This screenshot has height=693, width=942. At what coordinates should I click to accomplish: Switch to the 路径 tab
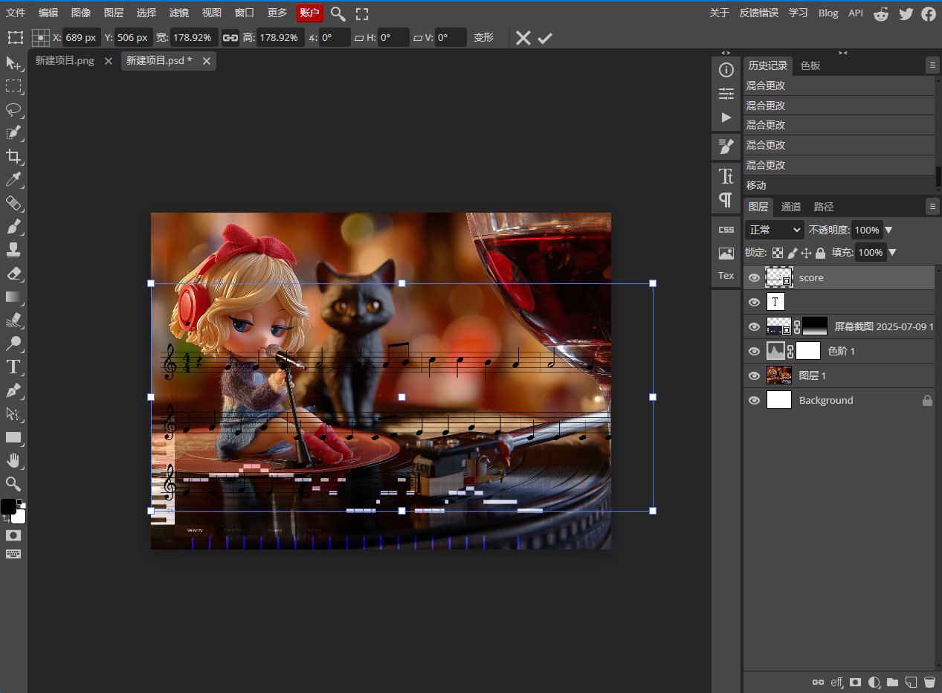[824, 207]
